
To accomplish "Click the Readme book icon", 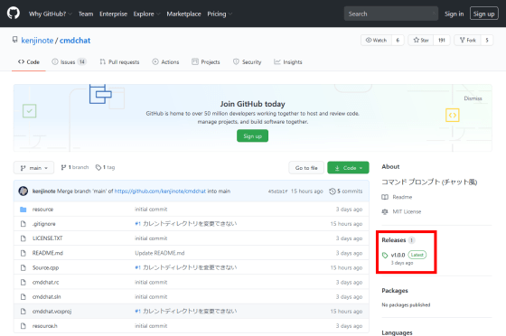I will click(385, 197).
